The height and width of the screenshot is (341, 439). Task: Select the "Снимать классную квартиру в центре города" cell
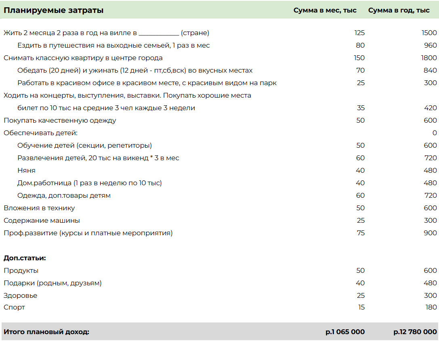tap(83, 58)
